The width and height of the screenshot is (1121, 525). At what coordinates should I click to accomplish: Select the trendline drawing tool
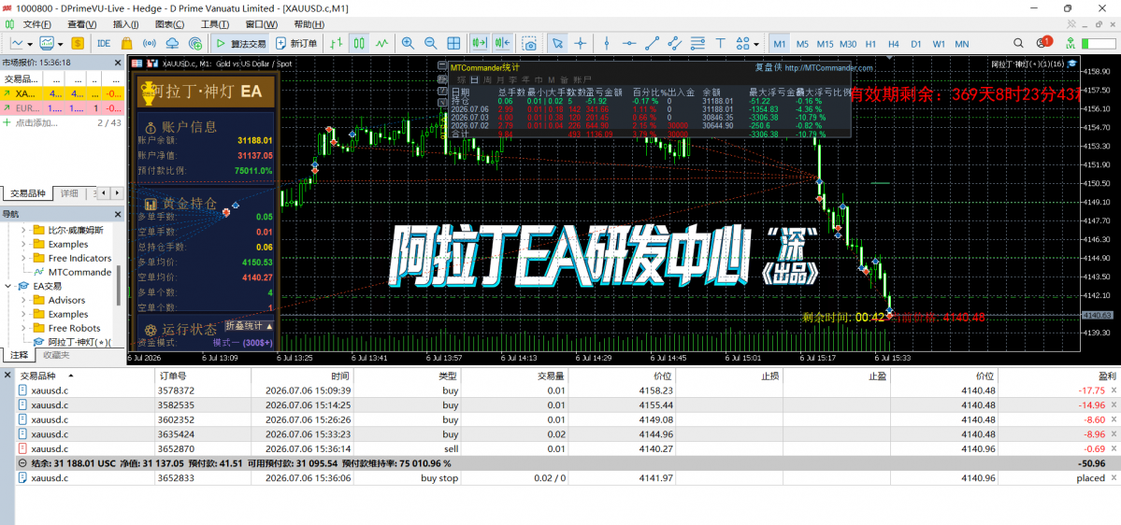coord(652,43)
